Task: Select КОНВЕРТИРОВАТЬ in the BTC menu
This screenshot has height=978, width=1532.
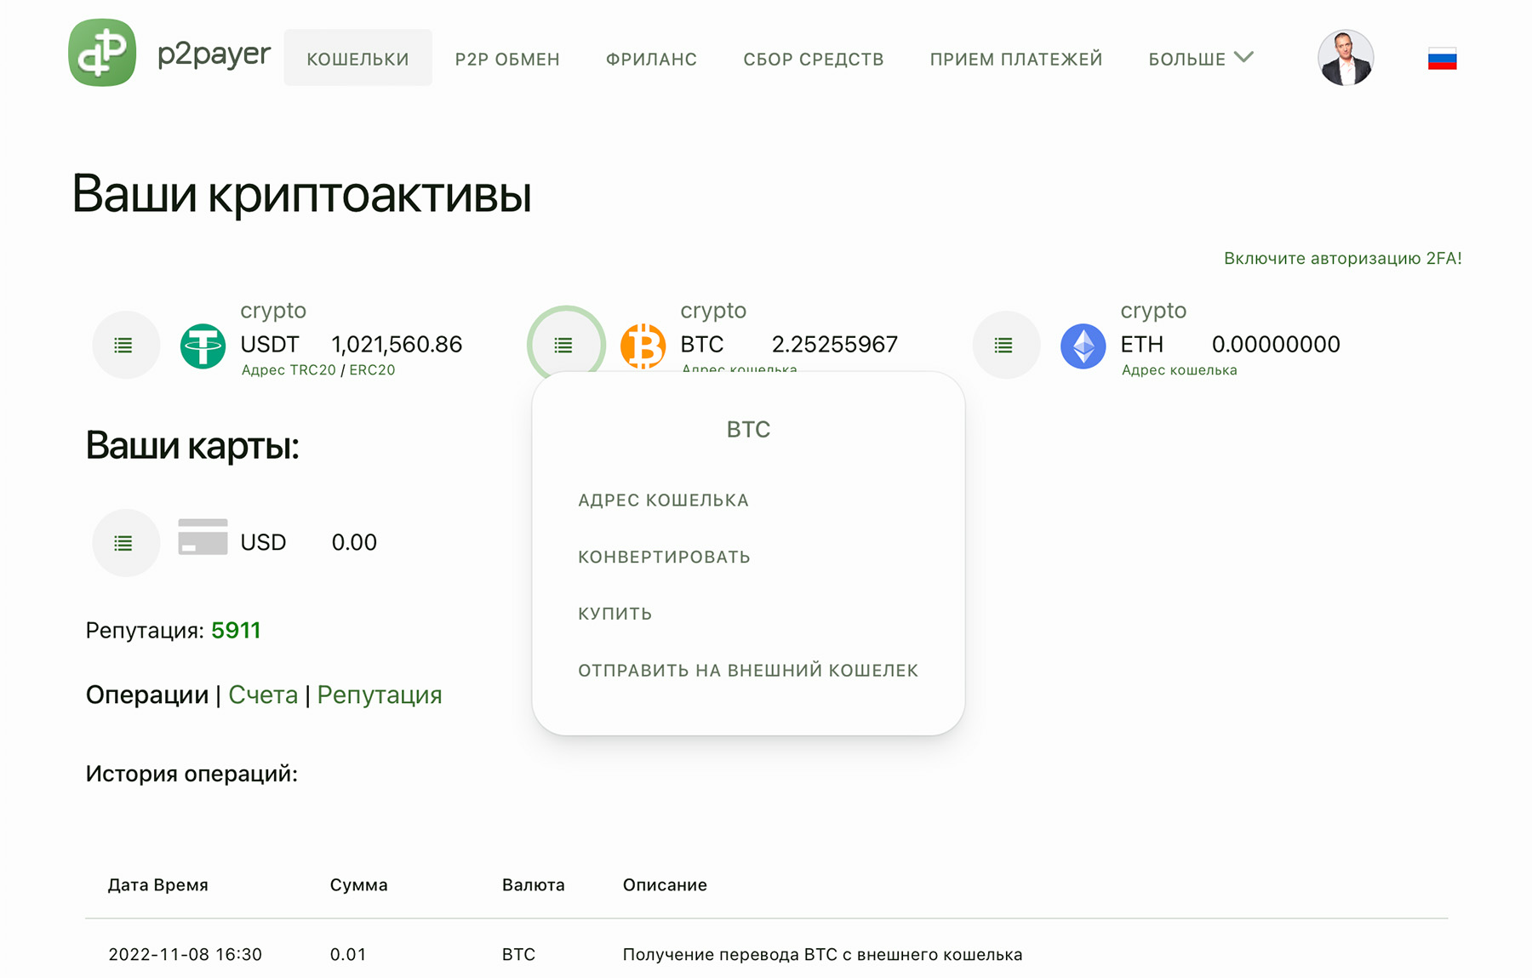Action: pyautogui.click(x=664, y=557)
